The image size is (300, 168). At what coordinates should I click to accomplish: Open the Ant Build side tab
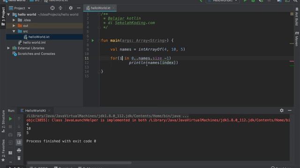(297, 17)
